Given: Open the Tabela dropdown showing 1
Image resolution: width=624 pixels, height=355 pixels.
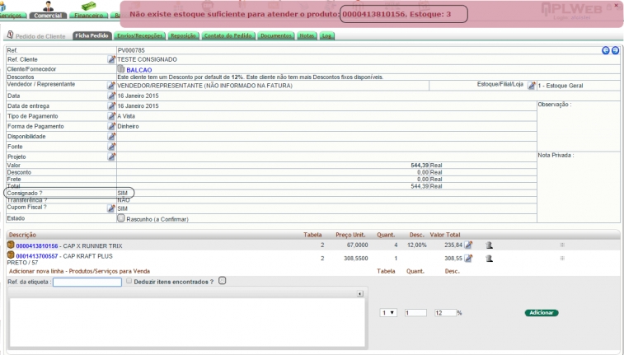Looking at the screenshot, I should pos(388,313).
